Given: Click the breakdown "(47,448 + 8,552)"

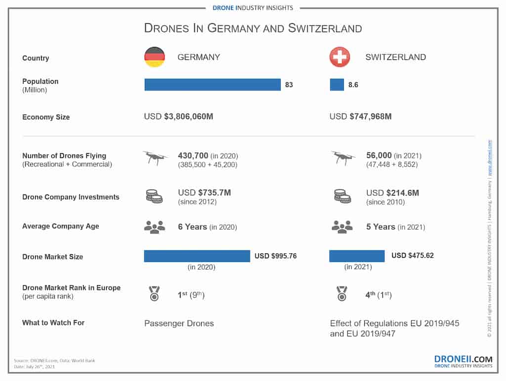Looking at the screenshot, I should tap(392, 165).
